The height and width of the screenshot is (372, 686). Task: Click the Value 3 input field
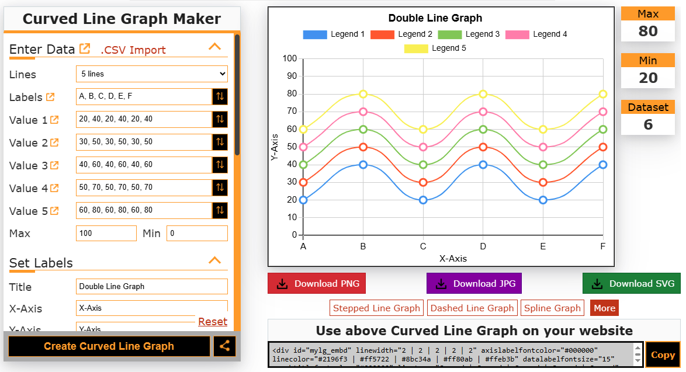(144, 164)
